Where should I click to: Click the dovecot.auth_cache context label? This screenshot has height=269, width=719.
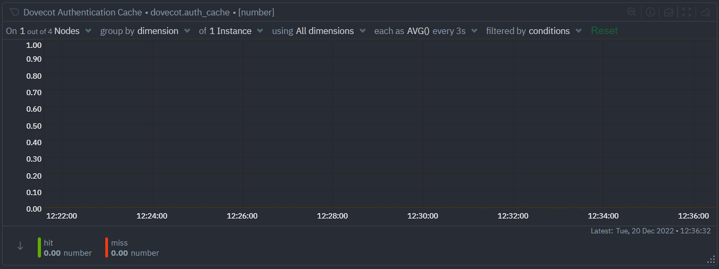(190, 12)
